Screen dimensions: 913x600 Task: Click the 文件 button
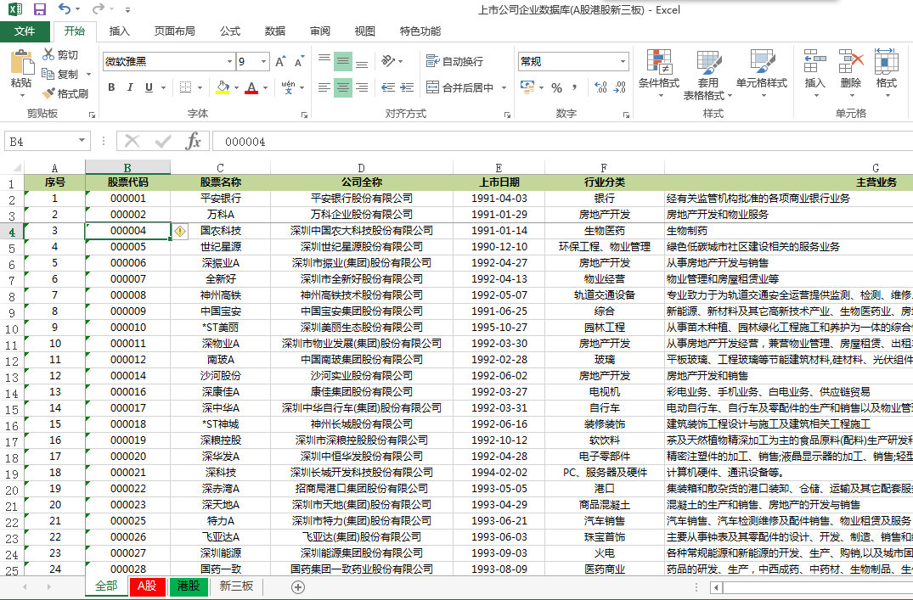click(25, 31)
